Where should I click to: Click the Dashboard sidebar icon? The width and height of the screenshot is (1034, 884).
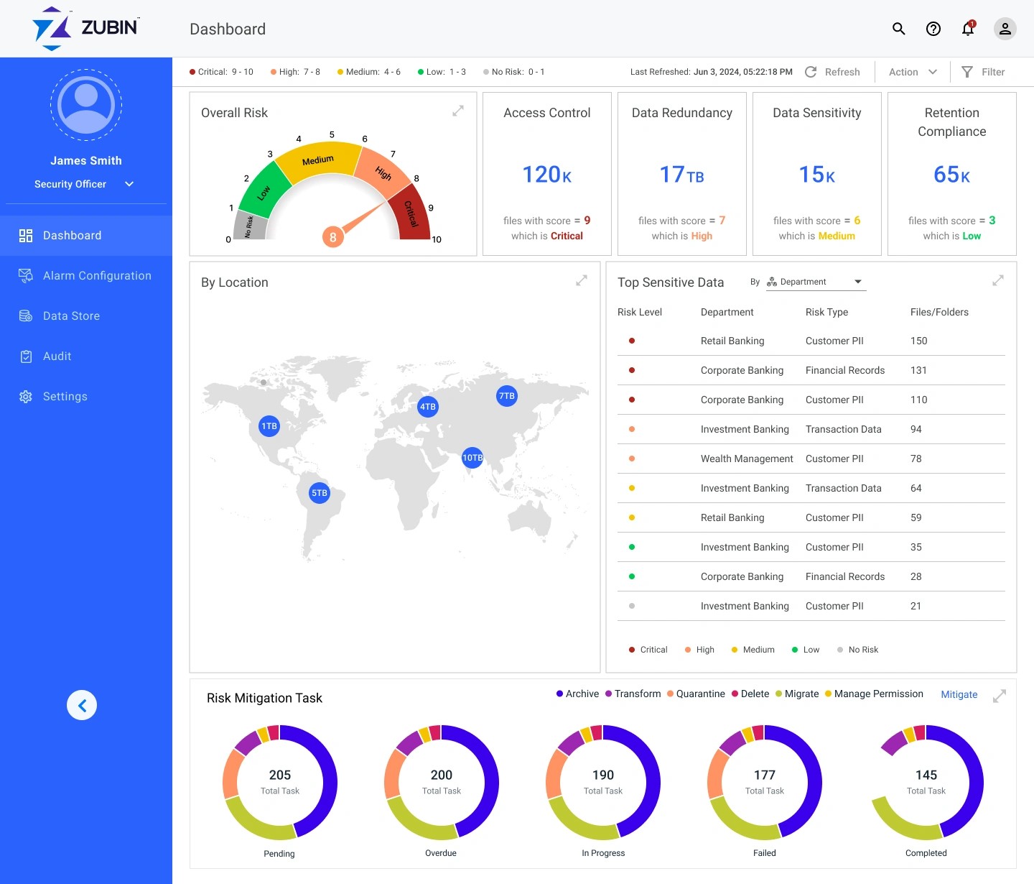[26, 236]
